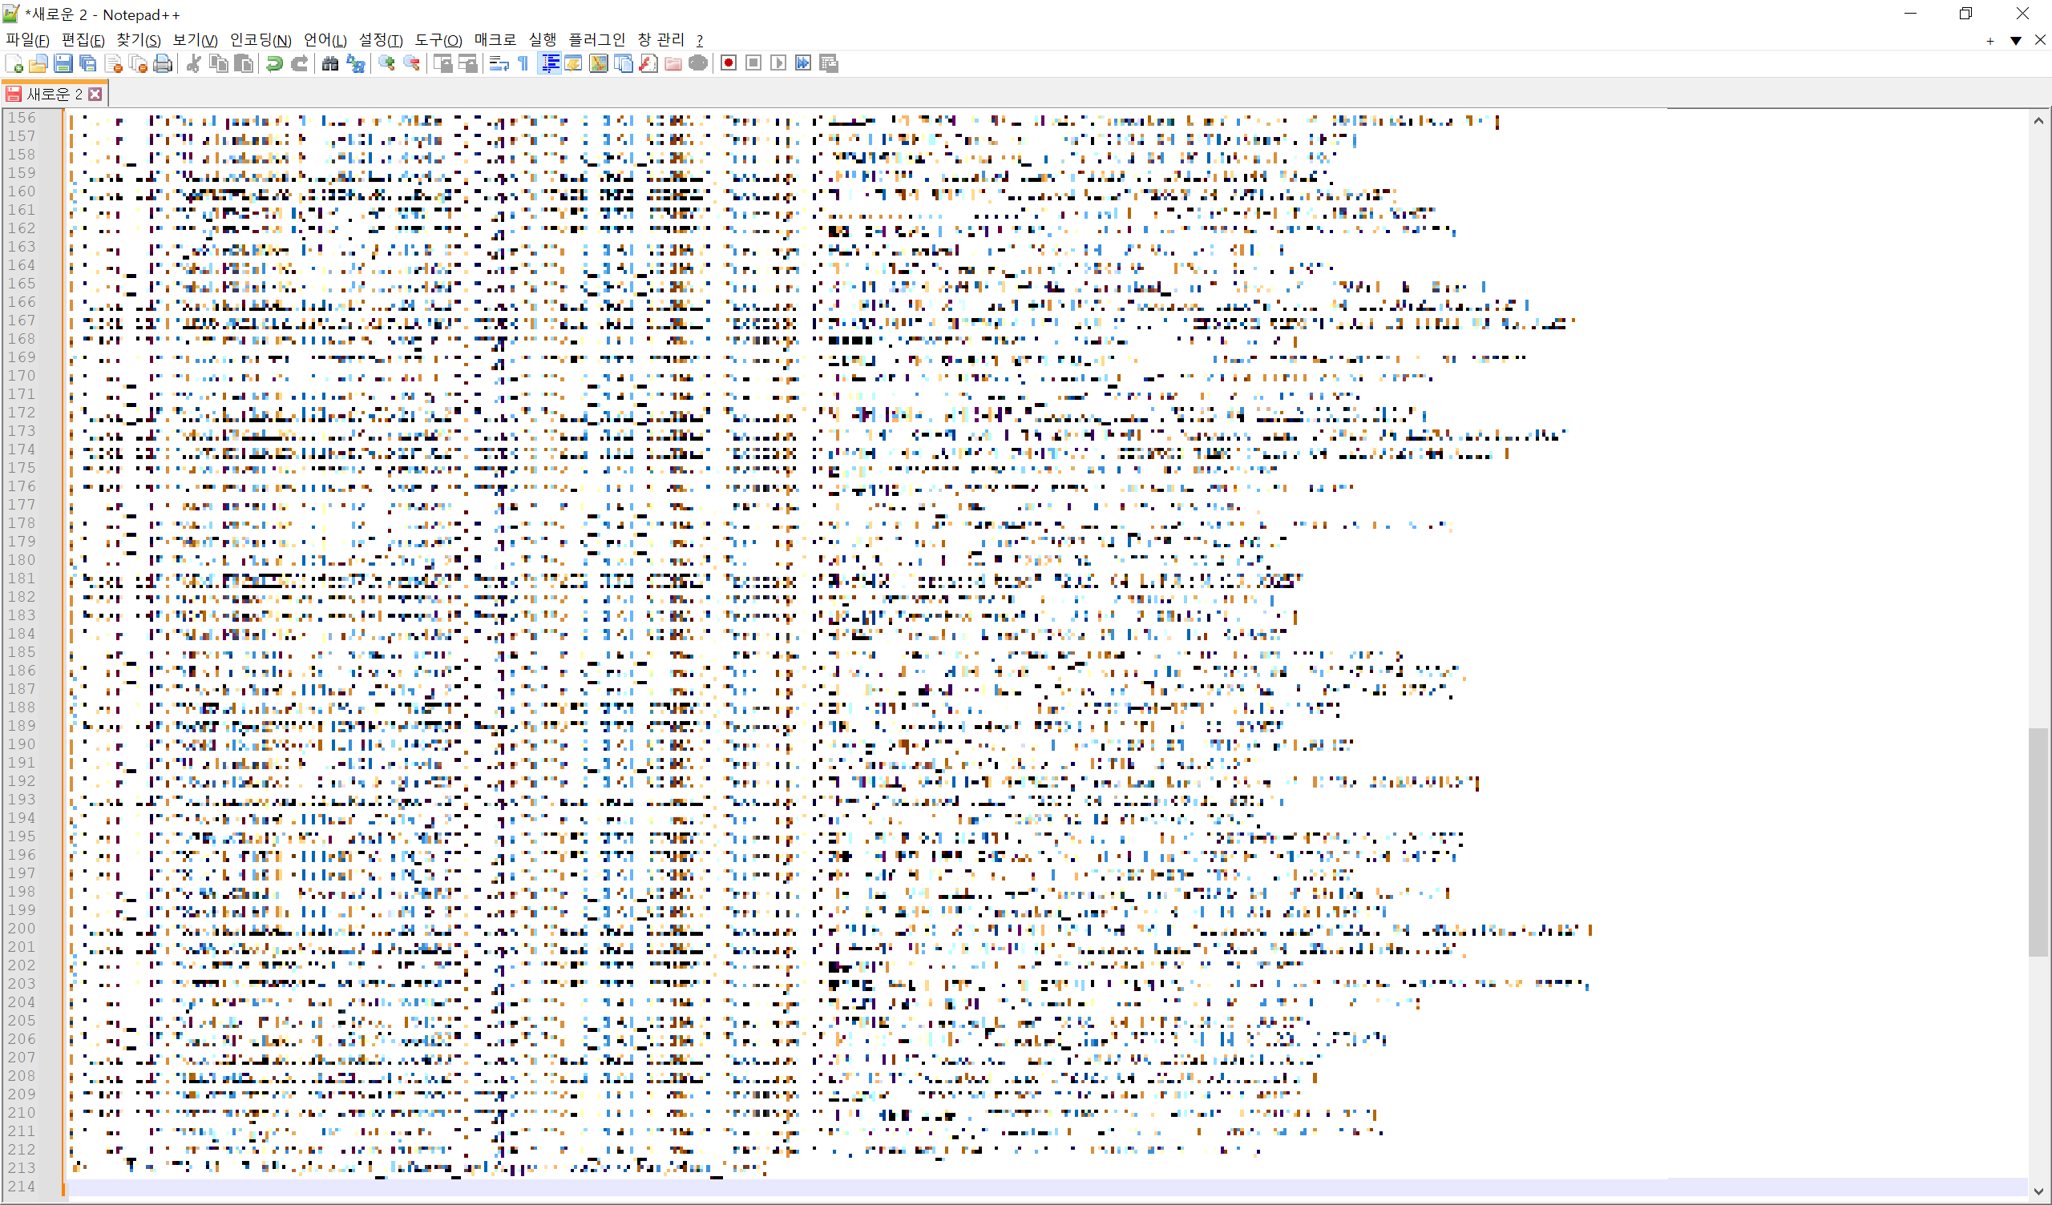Close the 새로운 2 tab
Screen dimensions: 2052x1205
pos(95,95)
